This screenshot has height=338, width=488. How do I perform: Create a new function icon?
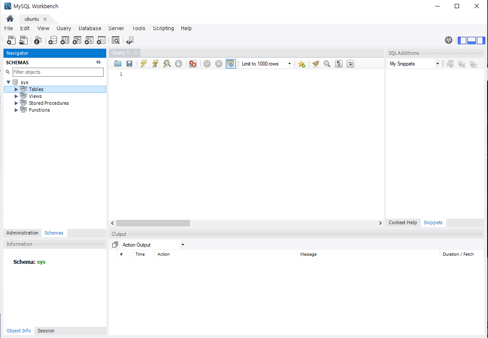point(101,40)
